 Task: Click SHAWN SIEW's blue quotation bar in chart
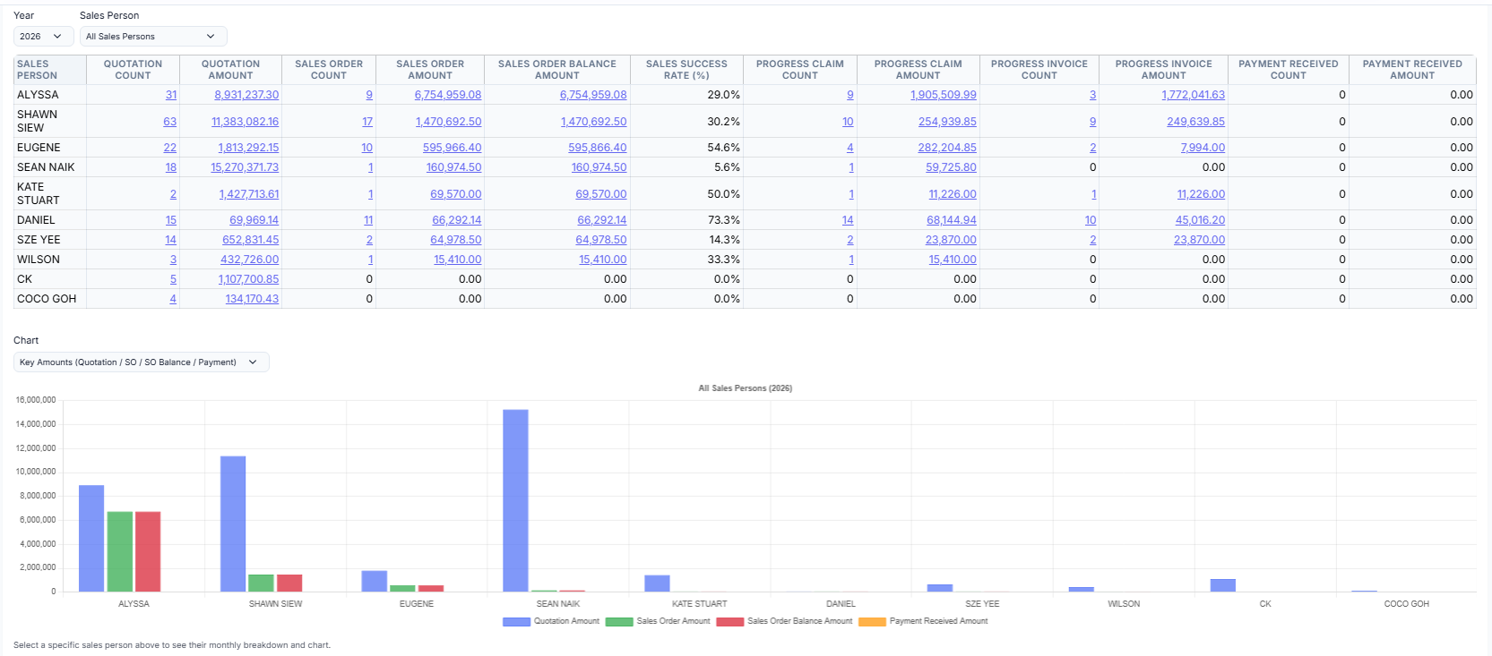(x=233, y=524)
